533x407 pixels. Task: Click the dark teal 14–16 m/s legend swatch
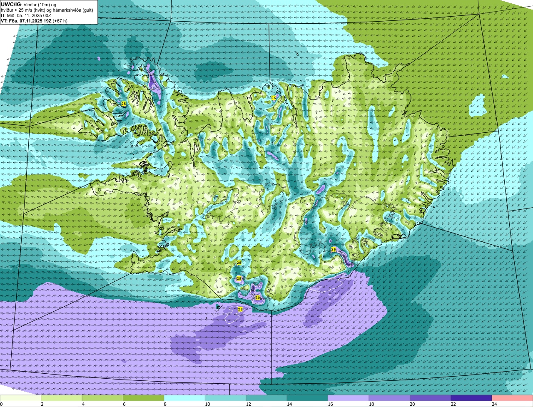click(x=308, y=398)
